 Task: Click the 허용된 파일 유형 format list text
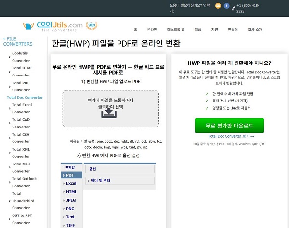[x=116, y=144]
